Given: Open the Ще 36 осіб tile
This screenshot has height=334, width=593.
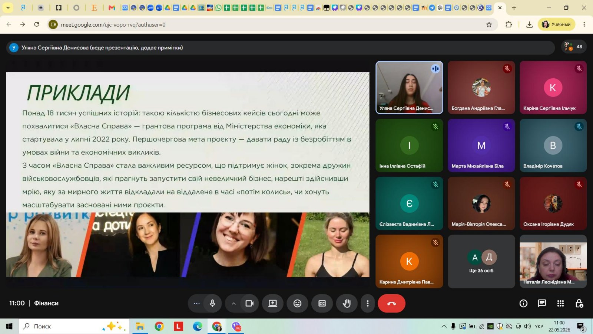Looking at the screenshot, I should coord(481,261).
